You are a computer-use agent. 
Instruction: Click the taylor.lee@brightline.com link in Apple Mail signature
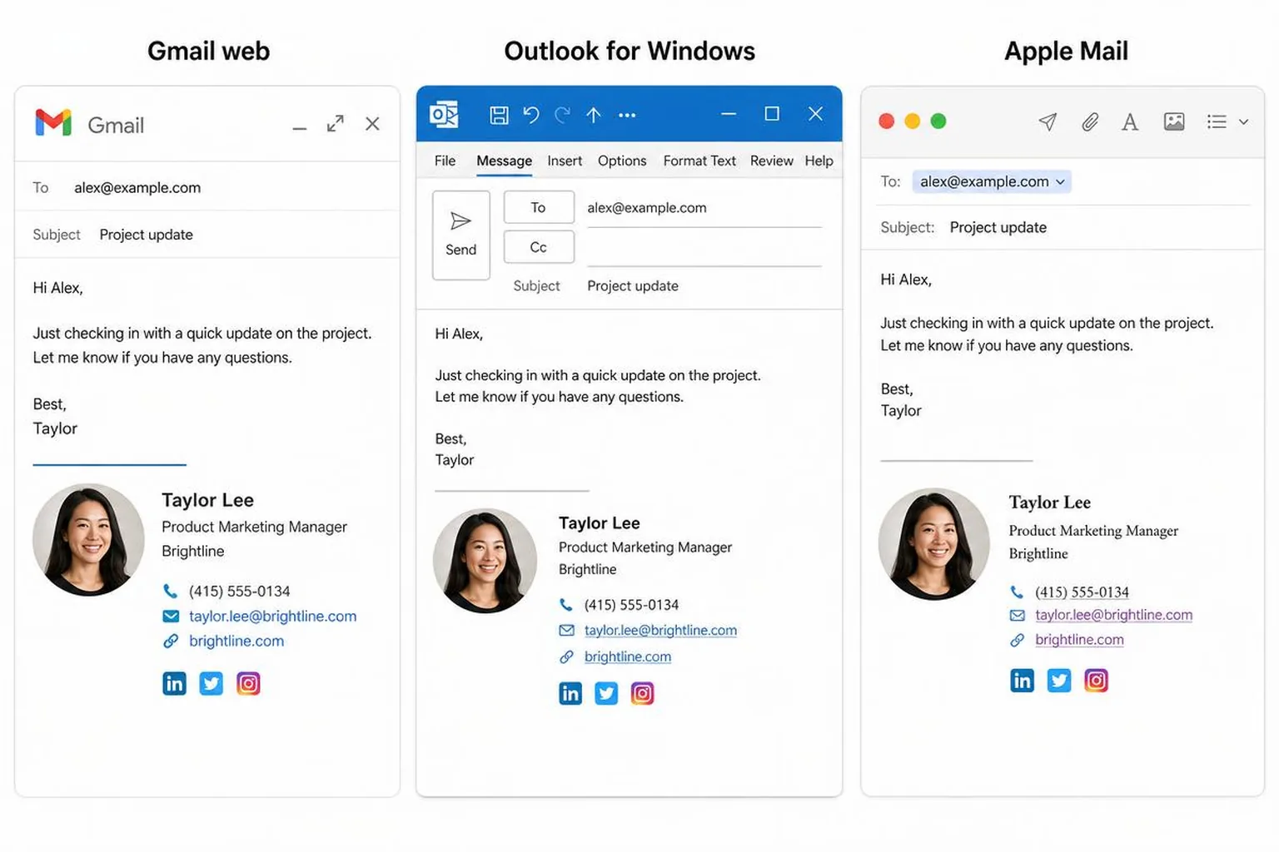pyautogui.click(x=1113, y=615)
